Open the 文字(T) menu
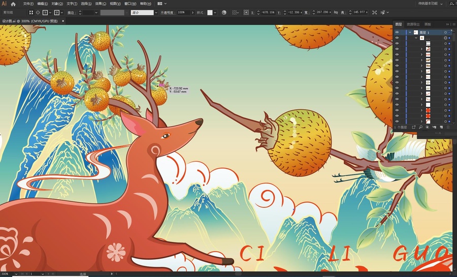 coord(72,4)
